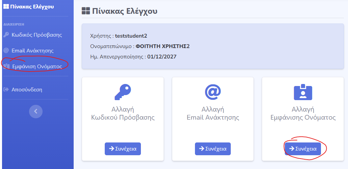
Task: Collapse the sidebar with the round chevron button
Action: coord(36,111)
